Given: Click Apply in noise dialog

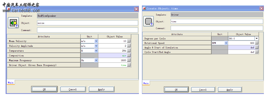Looking at the screenshot, I should [101, 89].
